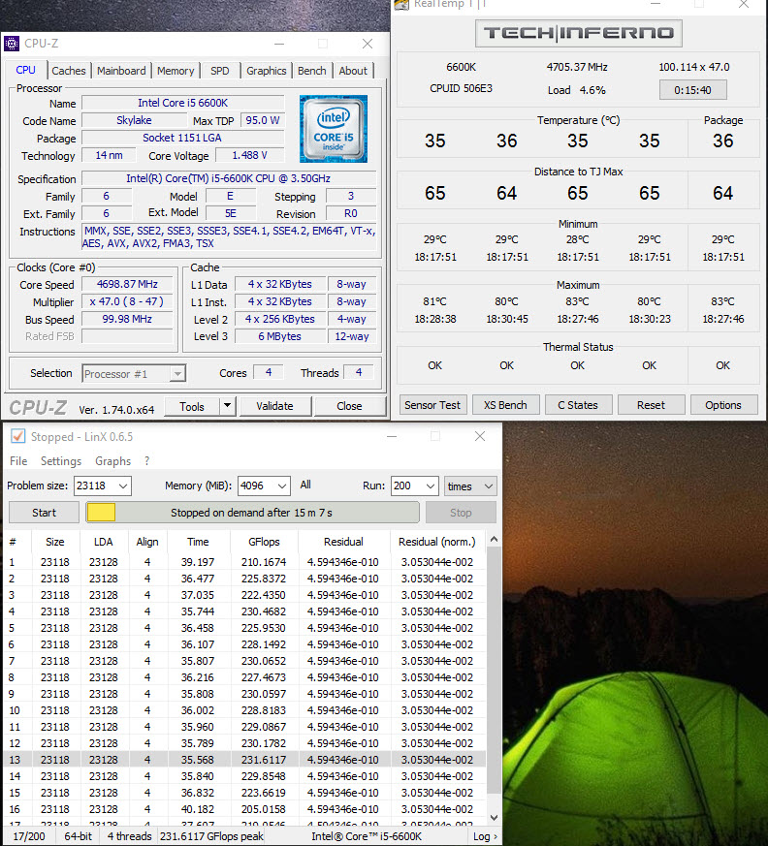Open the ? help menu in LinX
Image resolution: width=768 pixels, height=846 pixels.
click(146, 460)
